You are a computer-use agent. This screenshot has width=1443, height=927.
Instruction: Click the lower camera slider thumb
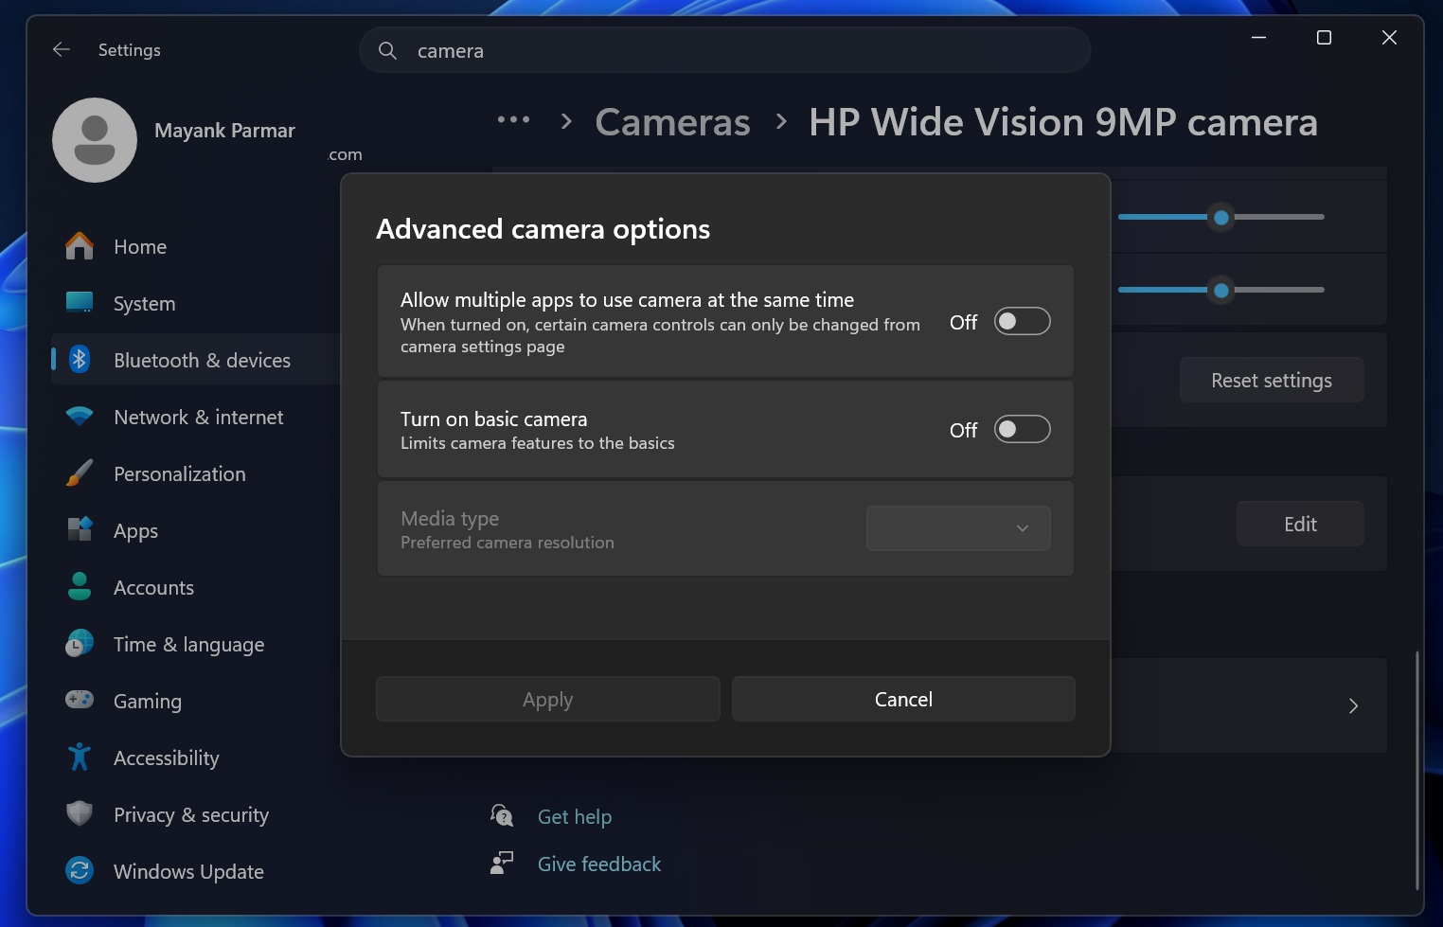click(x=1221, y=290)
